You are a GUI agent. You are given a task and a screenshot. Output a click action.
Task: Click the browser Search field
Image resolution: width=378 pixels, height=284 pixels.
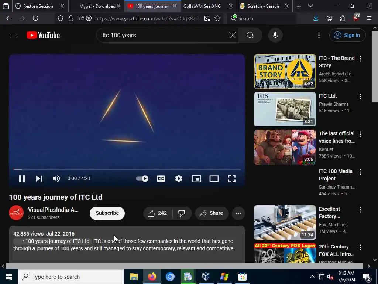pos(262,18)
